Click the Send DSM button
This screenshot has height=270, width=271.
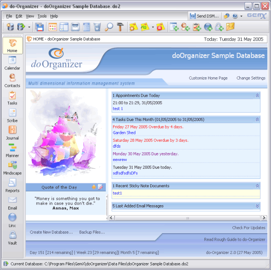click(x=204, y=16)
